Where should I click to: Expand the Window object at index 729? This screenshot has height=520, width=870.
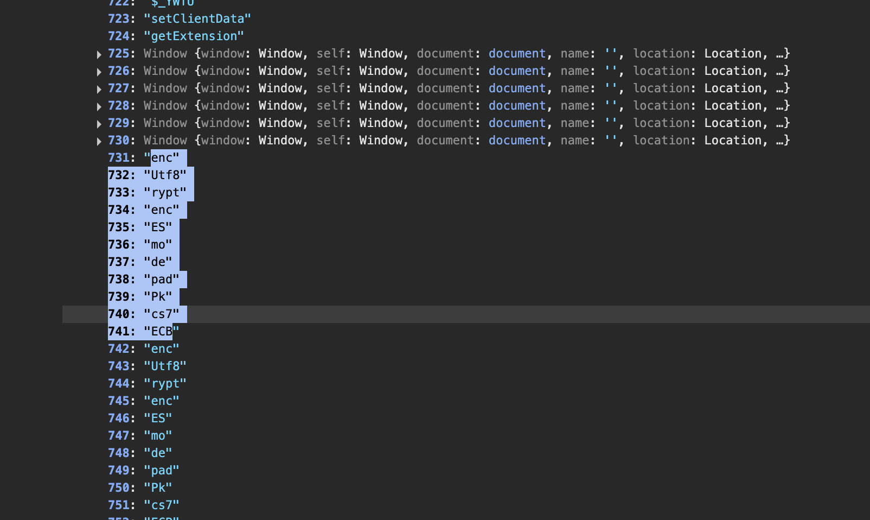99,124
